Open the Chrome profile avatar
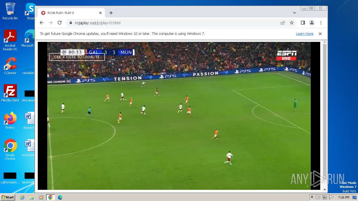The image size is (358, 201). tap(312, 23)
